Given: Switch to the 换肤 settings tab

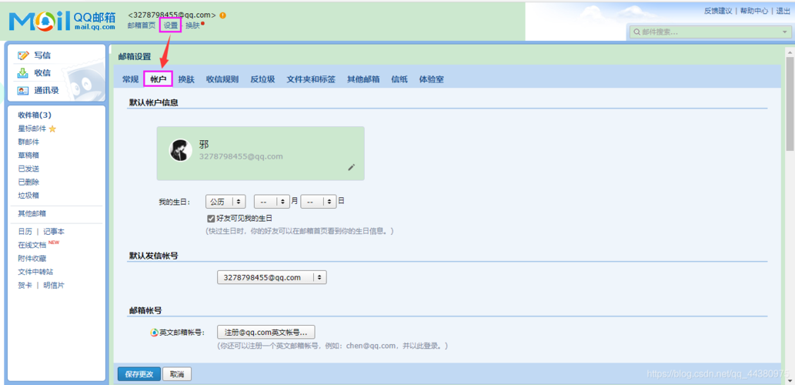Looking at the screenshot, I should point(186,79).
